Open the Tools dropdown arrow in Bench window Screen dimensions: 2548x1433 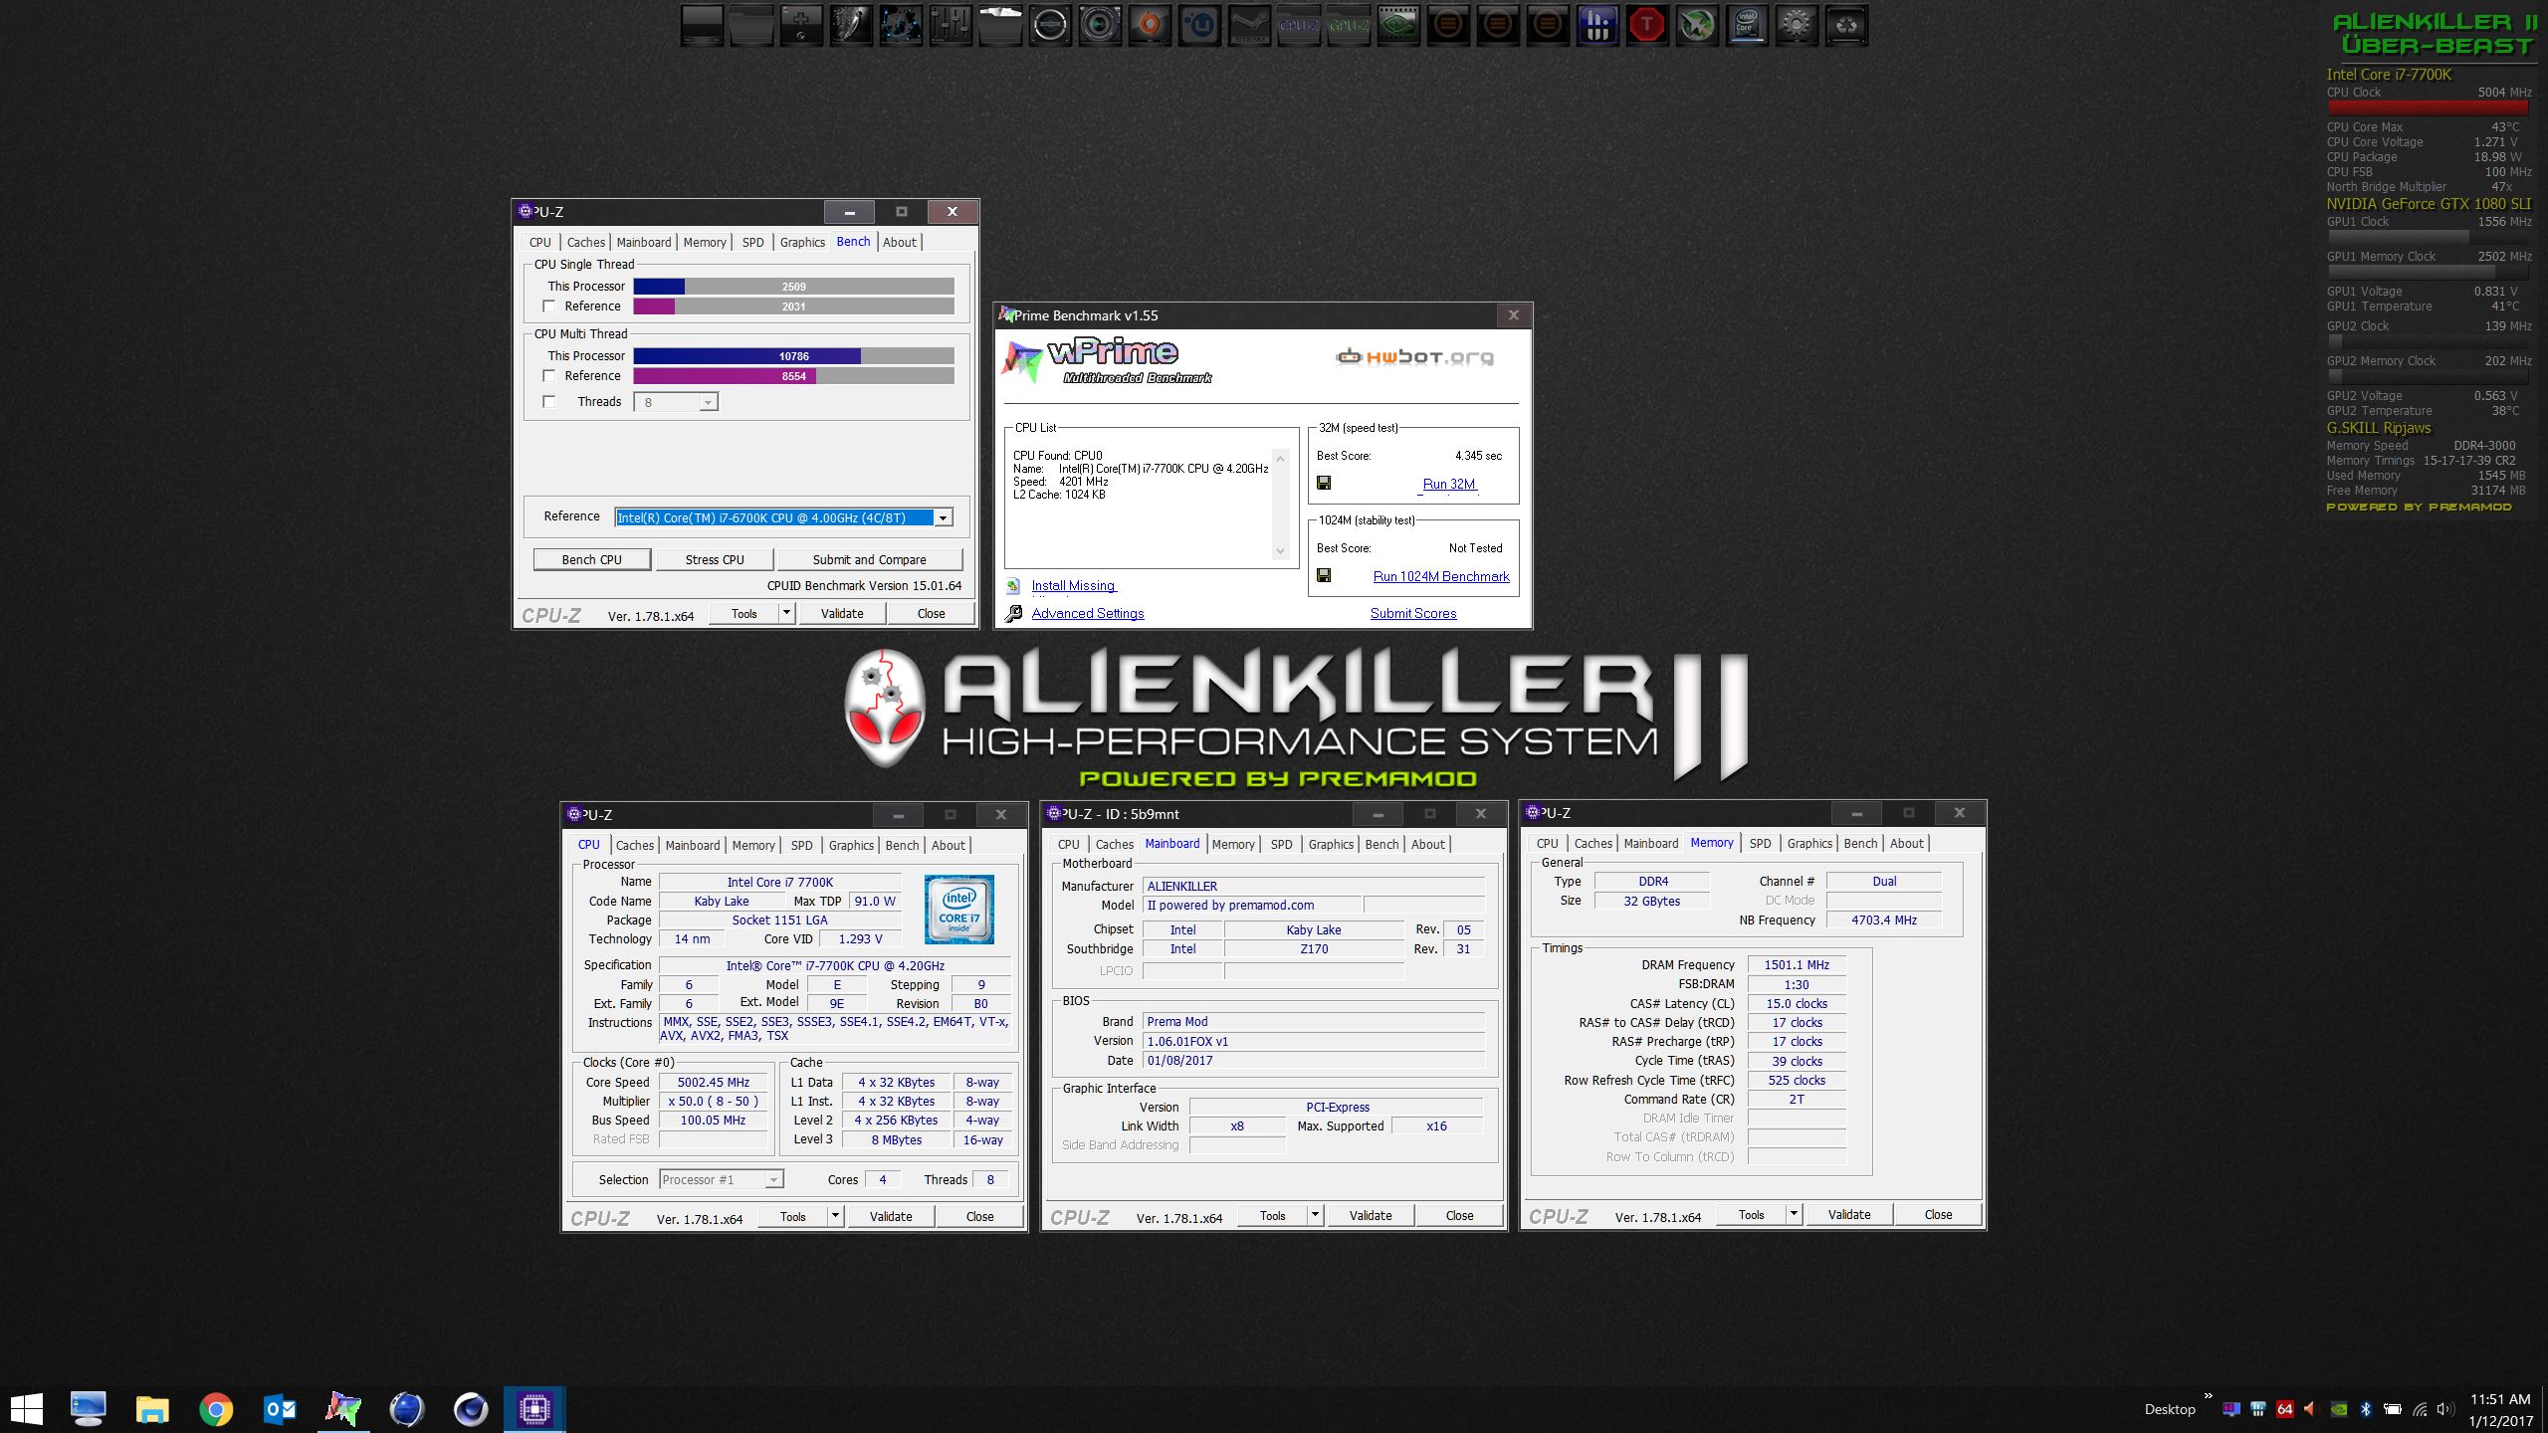click(x=786, y=613)
